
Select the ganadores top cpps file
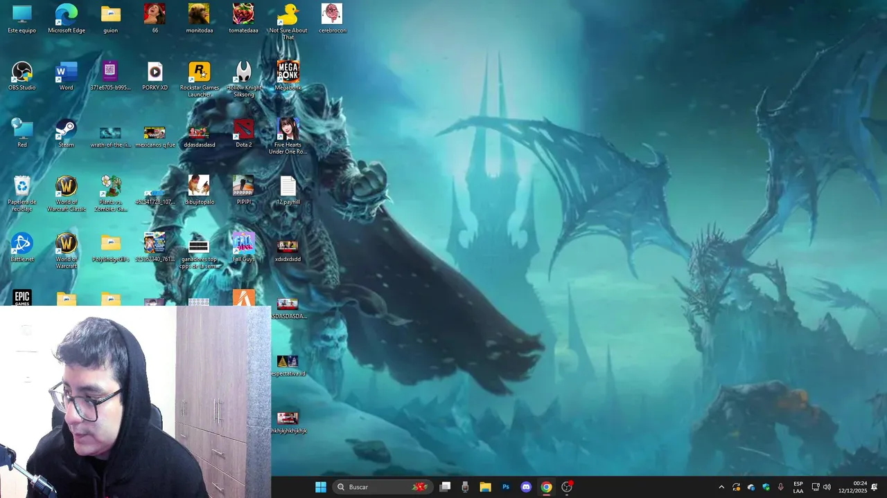[199, 254]
